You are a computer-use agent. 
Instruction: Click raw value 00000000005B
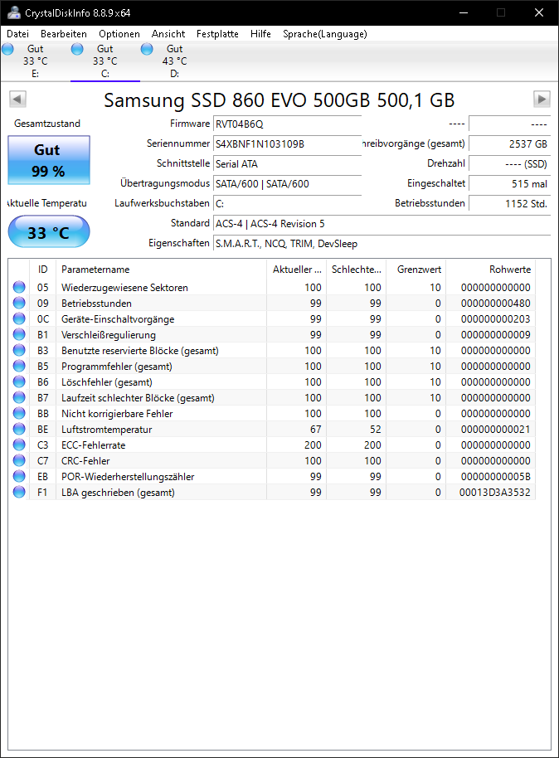click(496, 477)
